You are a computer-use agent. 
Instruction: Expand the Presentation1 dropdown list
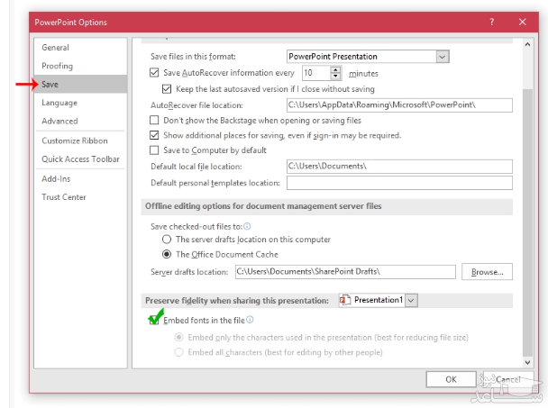(x=411, y=300)
